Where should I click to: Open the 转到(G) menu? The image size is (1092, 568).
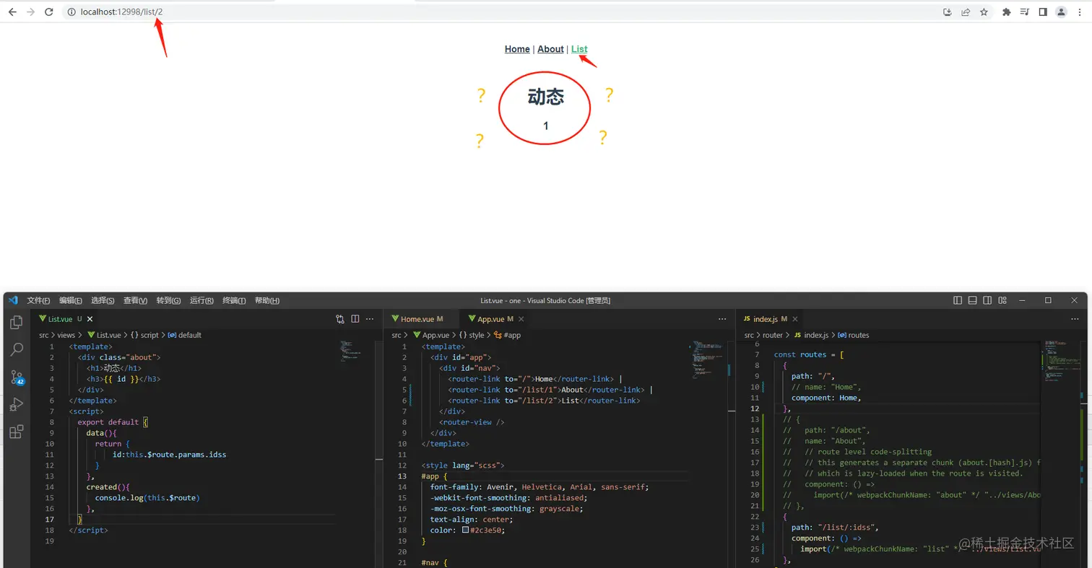pyautogui.click(x=168, y=300)
